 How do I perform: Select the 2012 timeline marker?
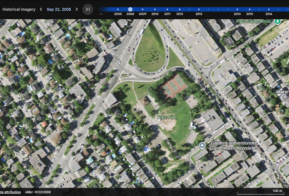coord(180,9)
